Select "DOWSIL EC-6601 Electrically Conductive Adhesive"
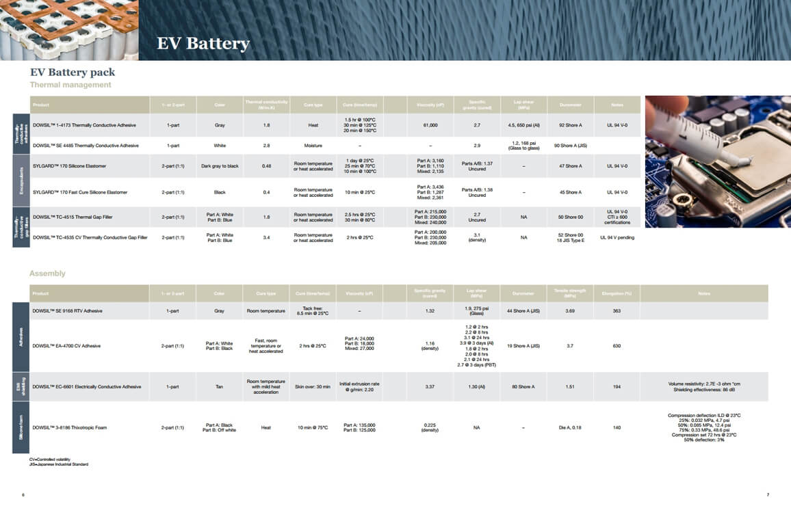791x508 pixels. point(87,386)
